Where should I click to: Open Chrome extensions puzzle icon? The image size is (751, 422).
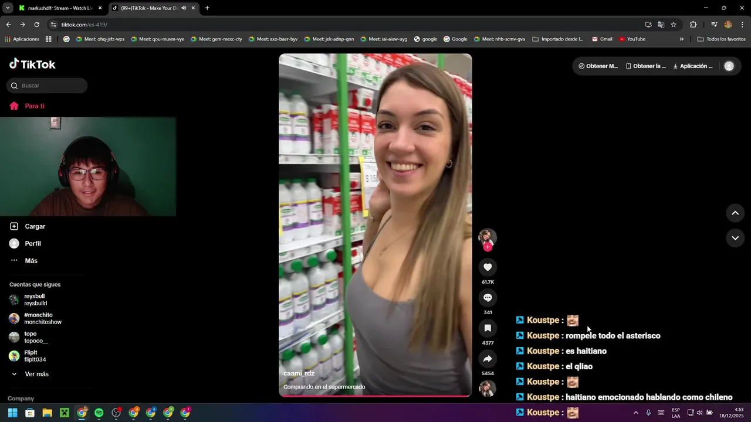click(693, 25)
